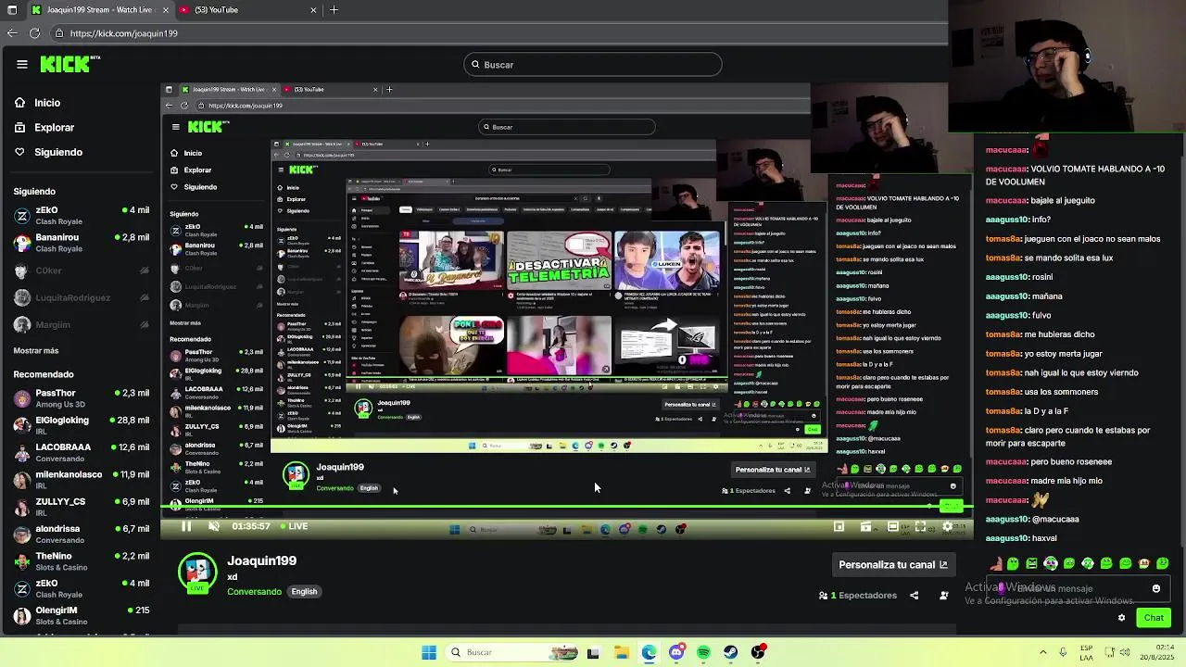Screen dimensions: 1186x667
Task: Enter fullscreen in the player
Action: click(x=920, y=526)
